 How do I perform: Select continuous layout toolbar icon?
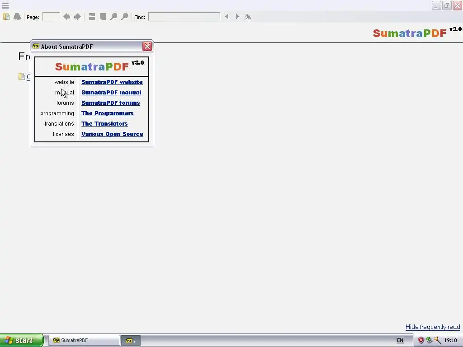(92, 17)
